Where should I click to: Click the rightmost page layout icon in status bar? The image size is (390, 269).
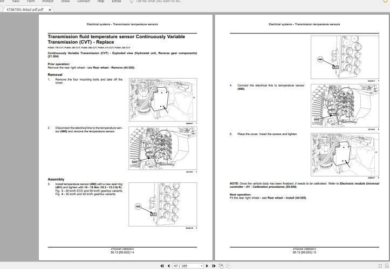pyautogui.click(x=387, y=266)
